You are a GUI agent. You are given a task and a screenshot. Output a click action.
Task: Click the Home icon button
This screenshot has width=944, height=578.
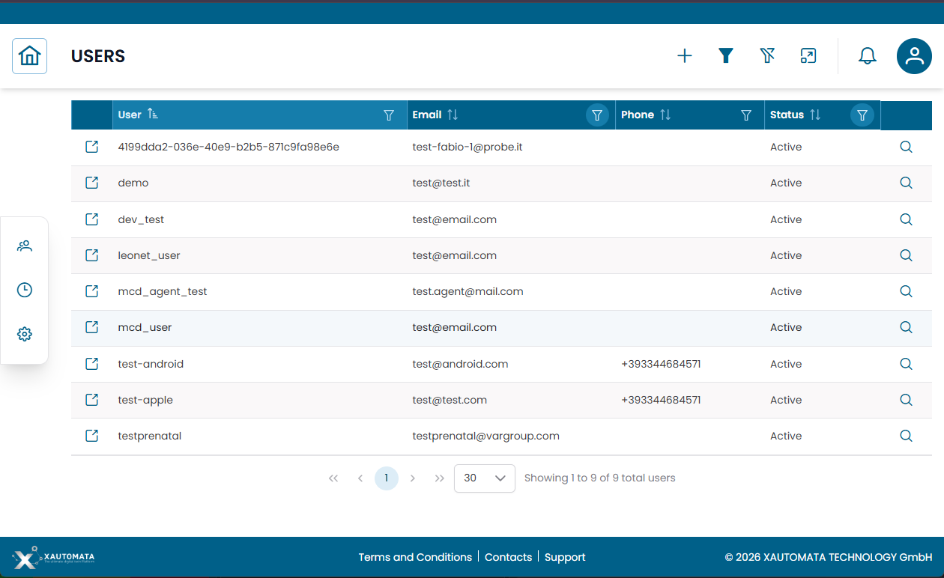pos(29,56)
